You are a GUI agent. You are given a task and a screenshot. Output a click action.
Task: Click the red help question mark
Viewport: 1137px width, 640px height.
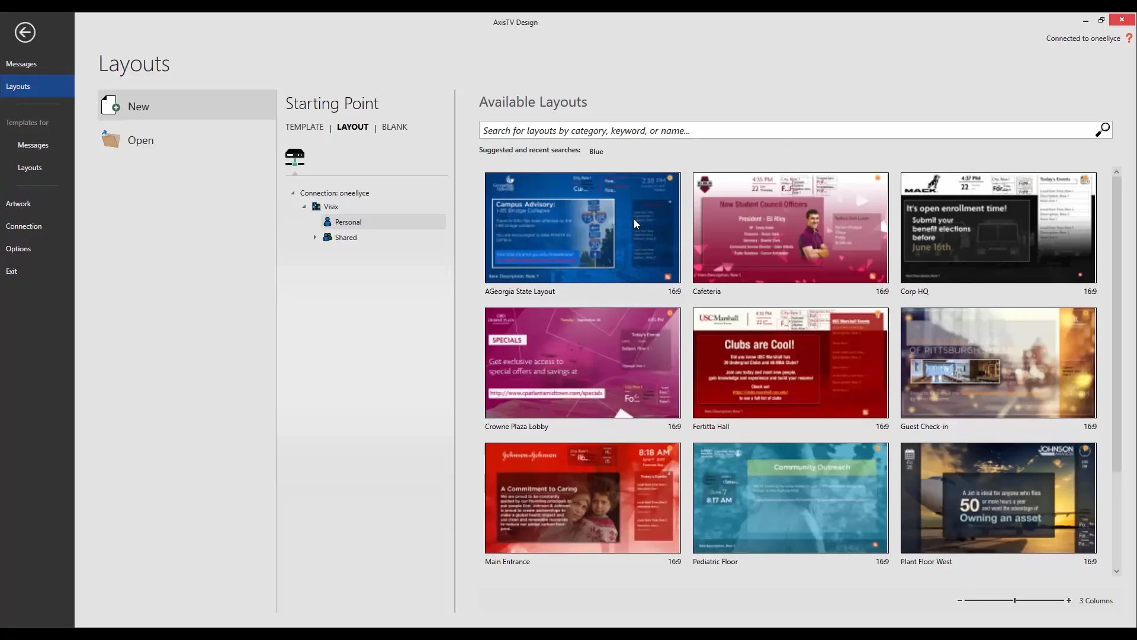click(x=1129, y=38)
